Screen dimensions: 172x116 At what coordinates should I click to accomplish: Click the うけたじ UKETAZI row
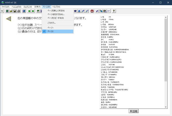click(x=108, y=27)
